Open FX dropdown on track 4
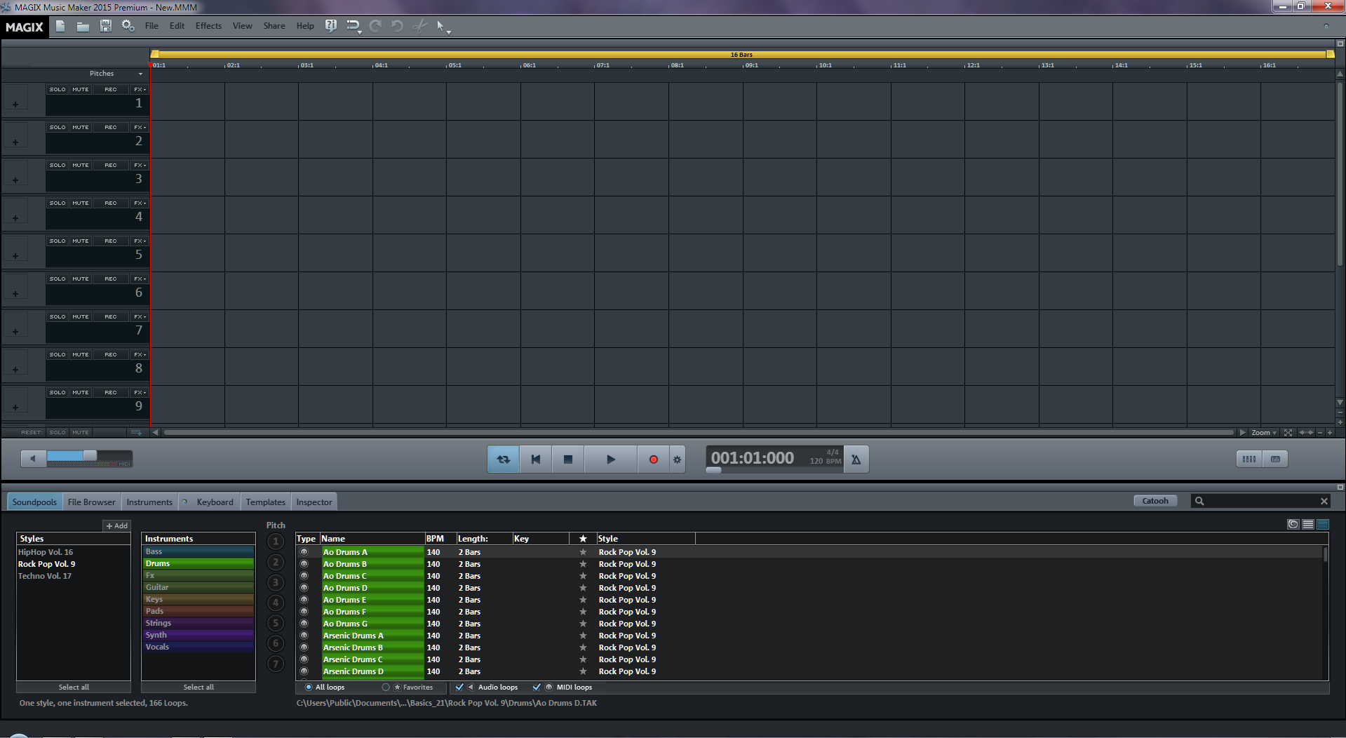 [x=140, y=203]
